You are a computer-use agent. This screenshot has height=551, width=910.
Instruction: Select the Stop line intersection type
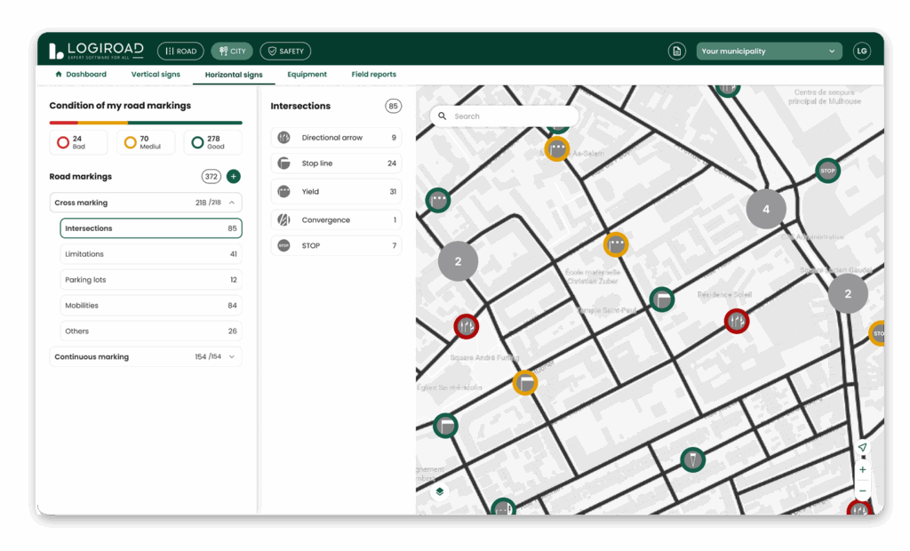click(336, 164)
